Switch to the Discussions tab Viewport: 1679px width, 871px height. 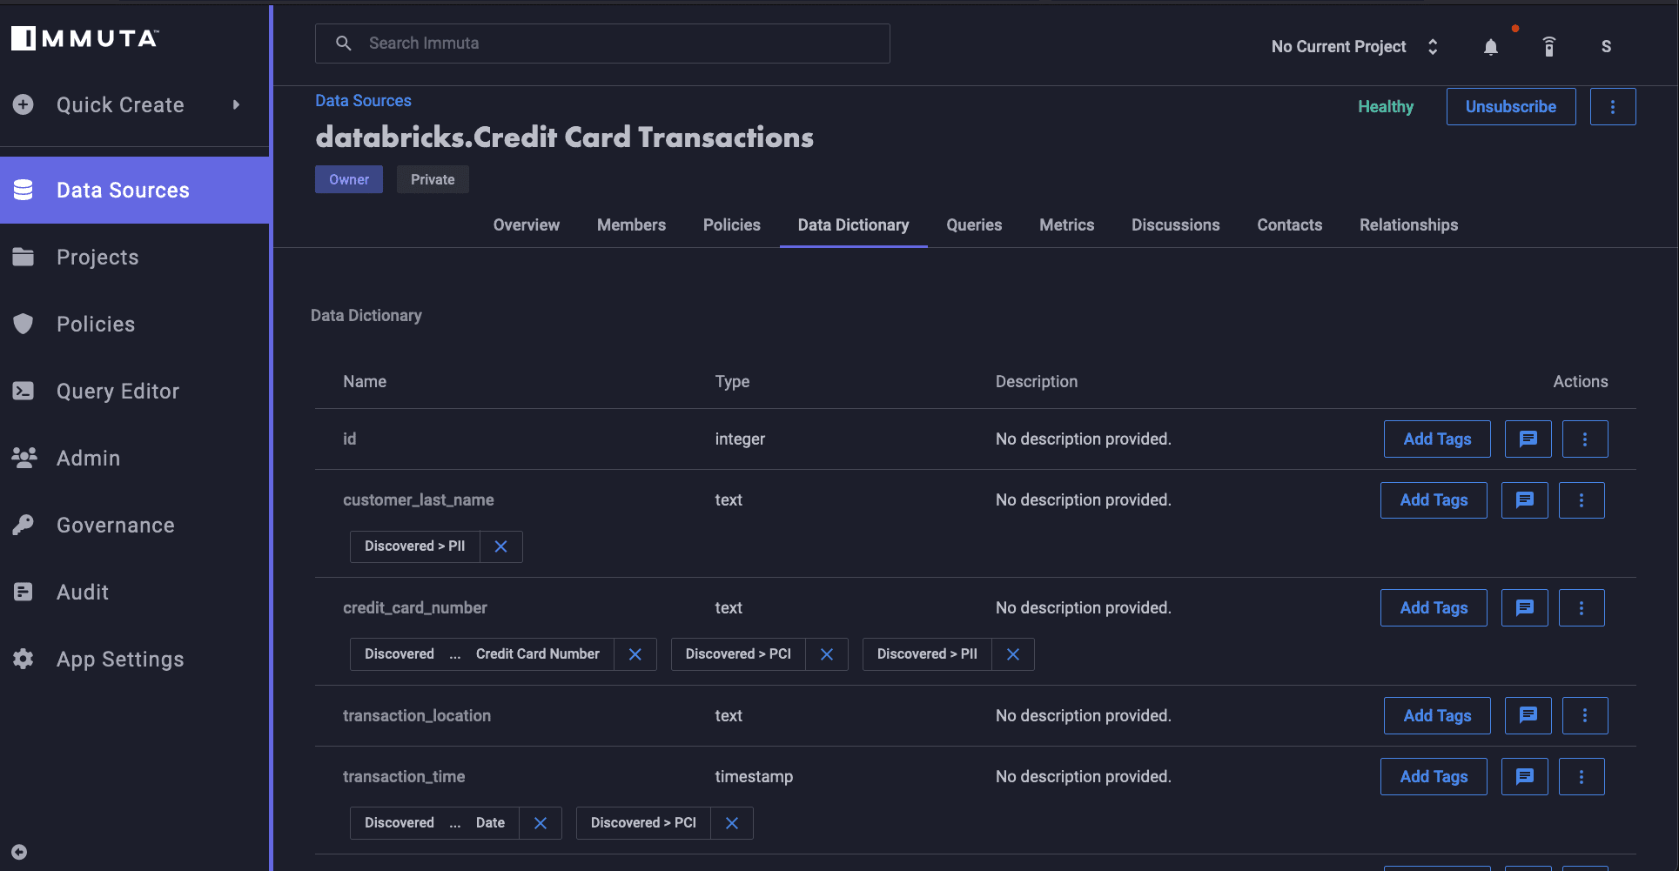click(x=1176, y=225)
